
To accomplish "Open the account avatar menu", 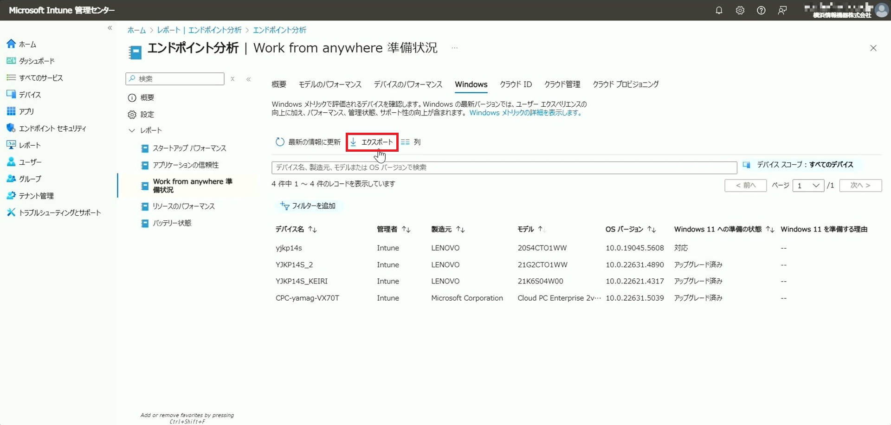I will 881,10.
